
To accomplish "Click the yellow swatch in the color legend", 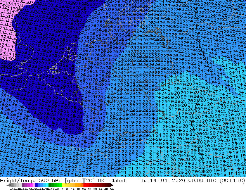I will point(63,185).
